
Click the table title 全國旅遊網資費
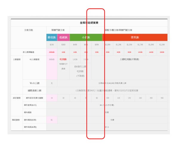[x=89, y=23]
